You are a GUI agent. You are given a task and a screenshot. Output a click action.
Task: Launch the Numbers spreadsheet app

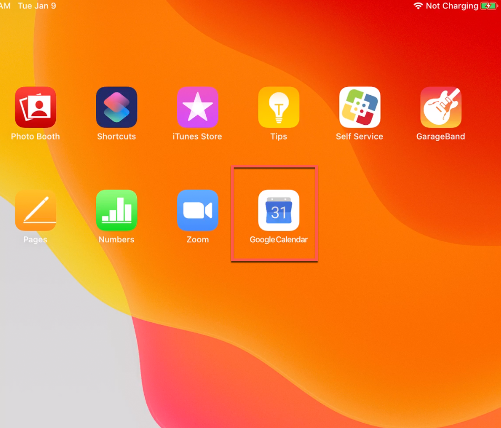pos(117,211)
